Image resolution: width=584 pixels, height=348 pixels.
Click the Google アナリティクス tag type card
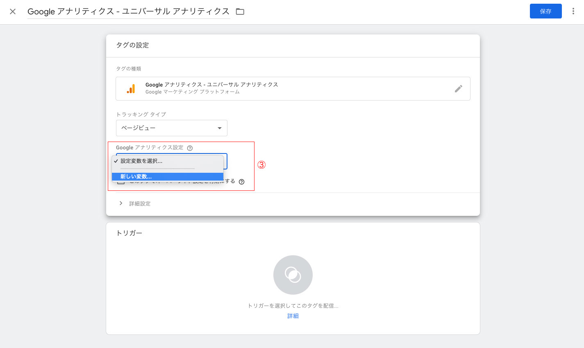[x=293, y=89]
